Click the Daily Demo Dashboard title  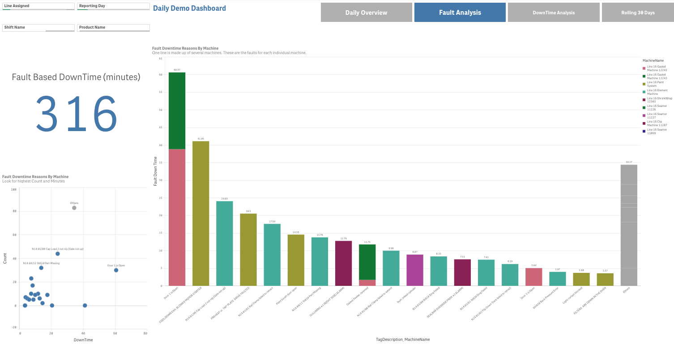pos(189,8)
